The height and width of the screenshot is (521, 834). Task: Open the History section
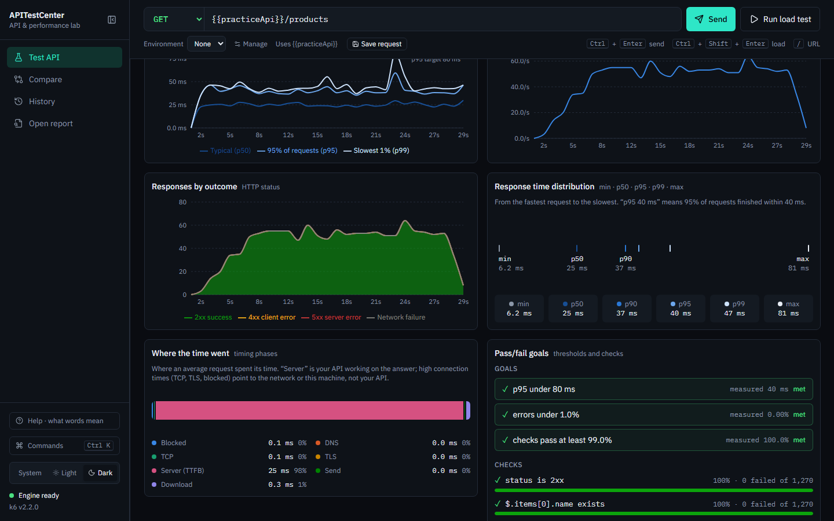point(64,101)
